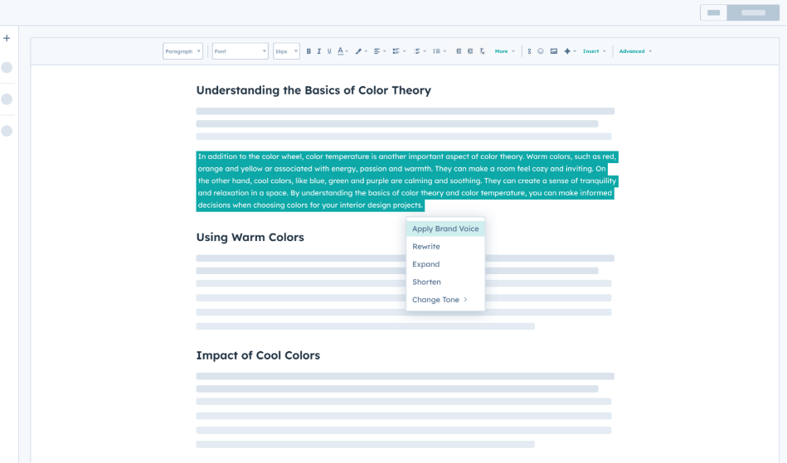Click the Using Warm Colors heading
Viewport: 787px width, 463px height.
click(x=250, y=237)
